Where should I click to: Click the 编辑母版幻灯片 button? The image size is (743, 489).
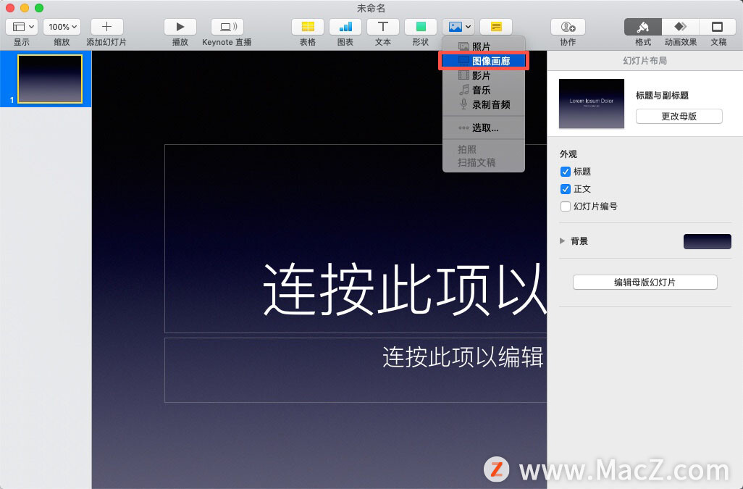tap(645, 283)
